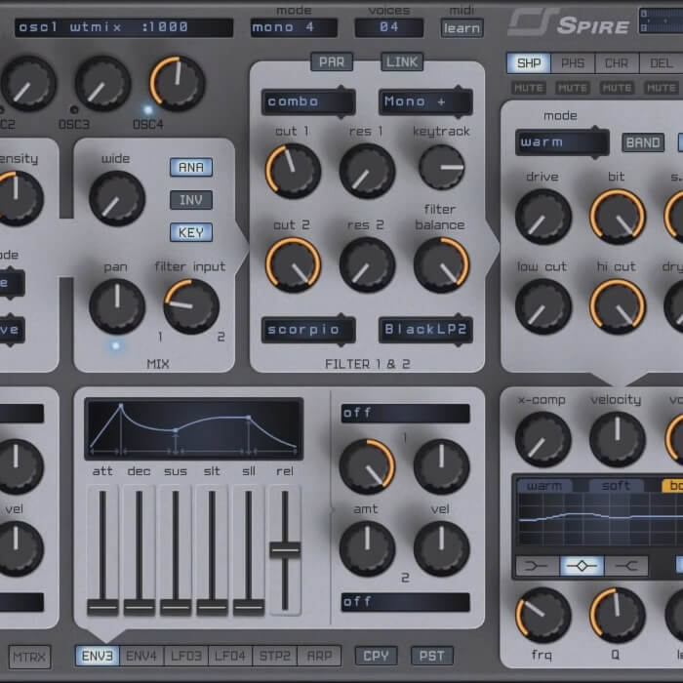Screen dimensions: 683x683
Task: Click the midi learn button
Action: [462, 28]
